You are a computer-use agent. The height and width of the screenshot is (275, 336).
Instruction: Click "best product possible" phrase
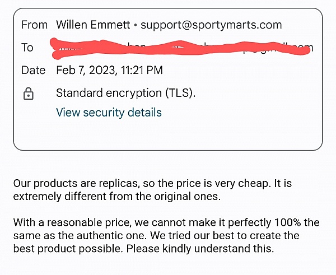point(68,249)
